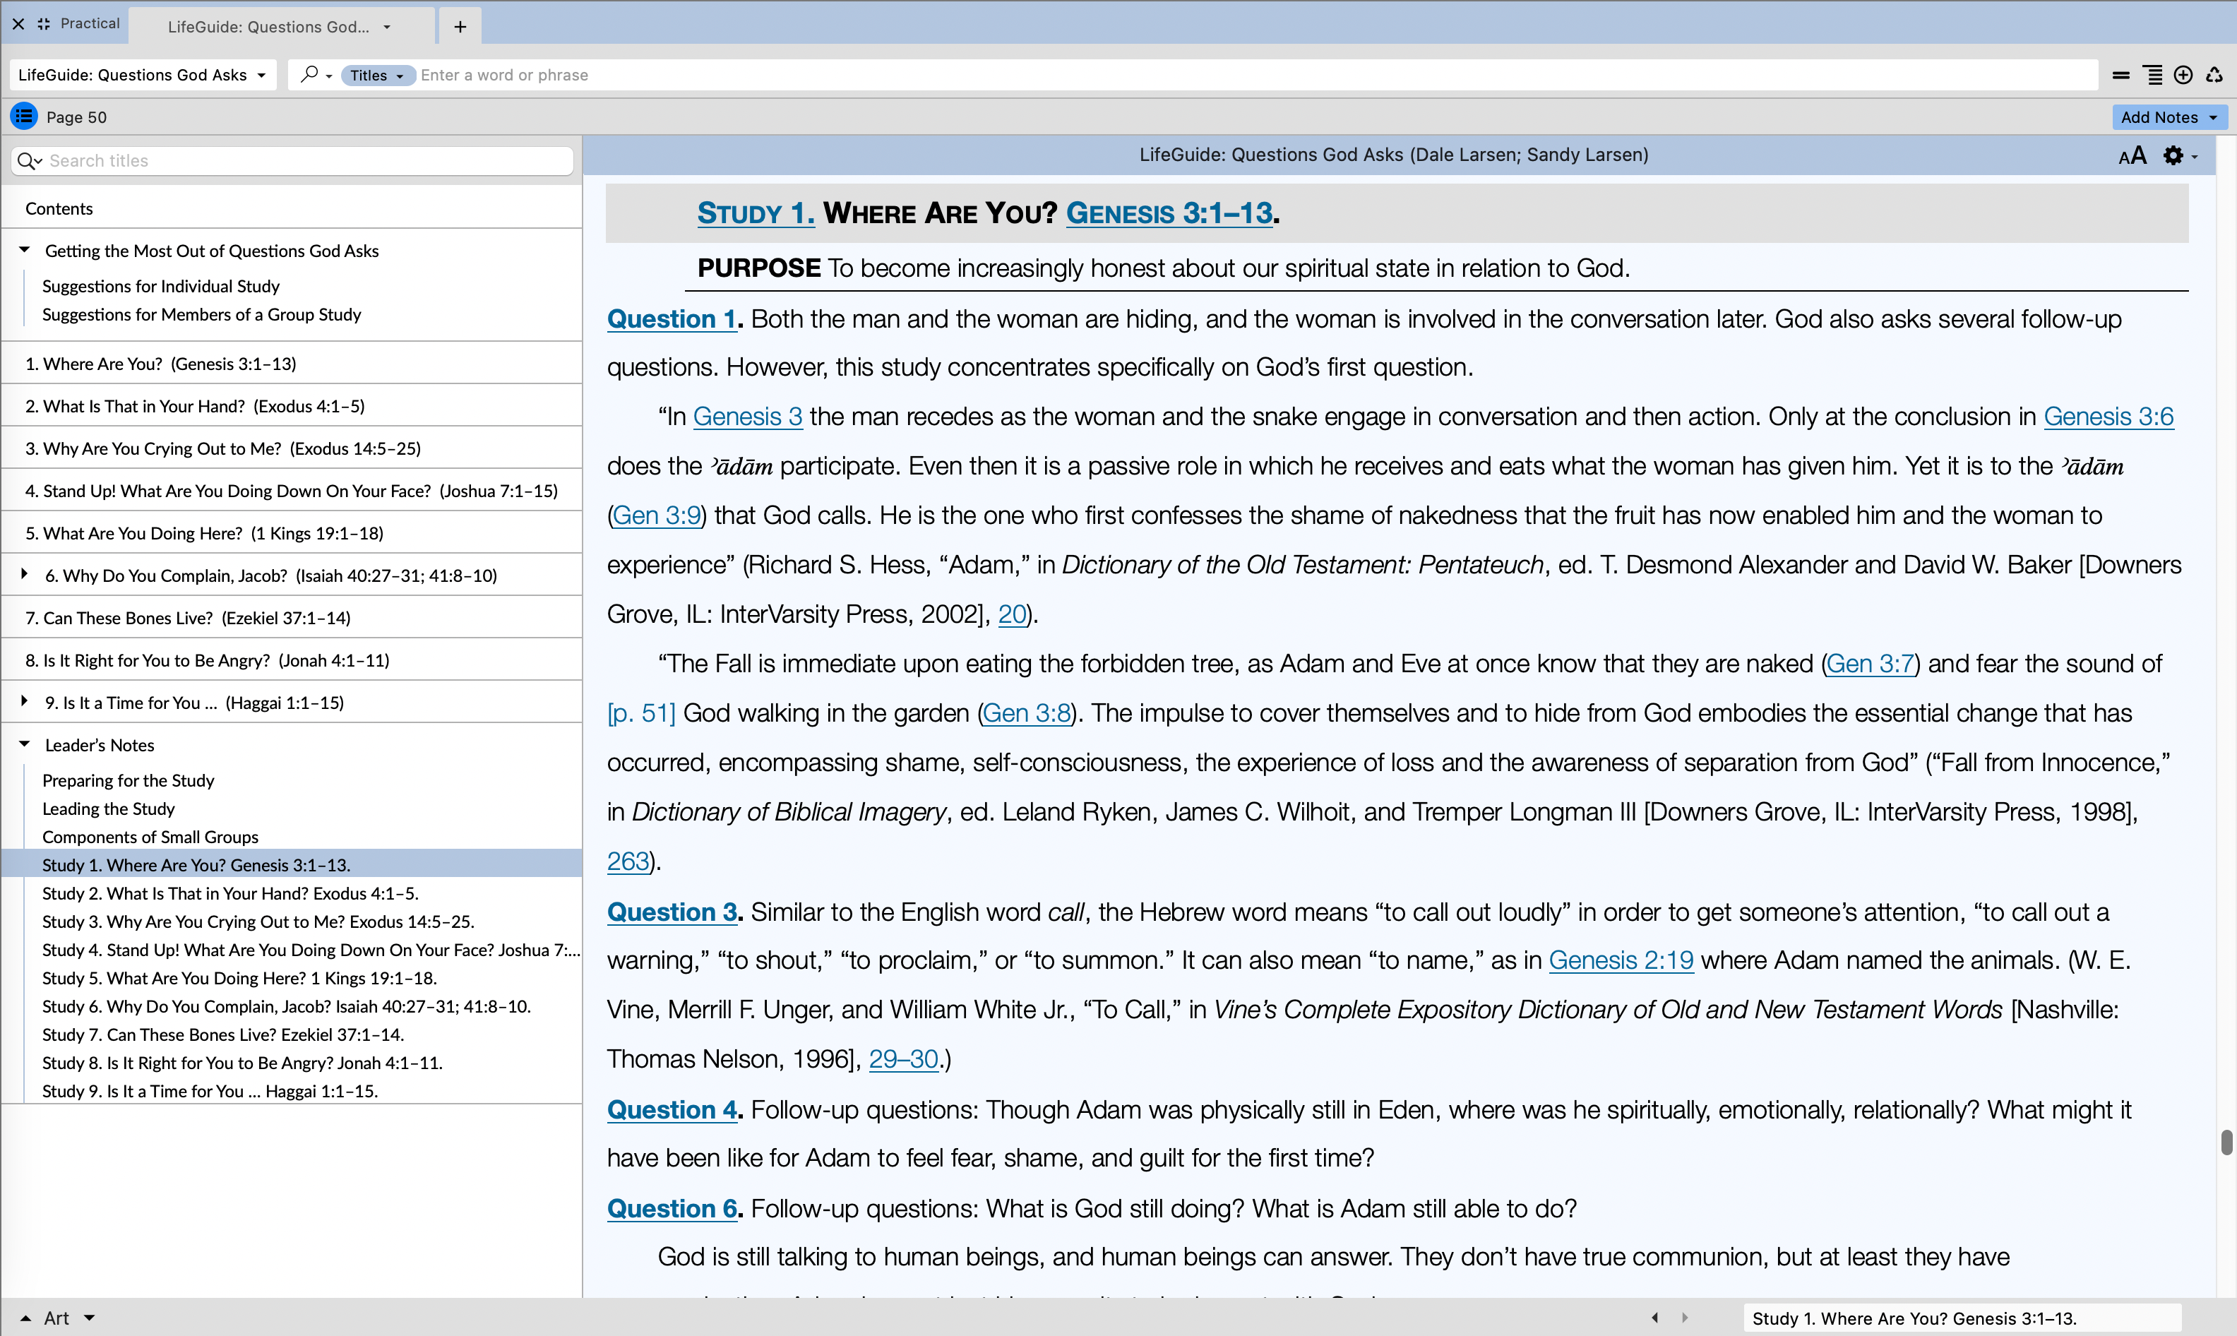Click the exit-fullscreen arrows icon beside Practical
Screen dimensions: 2237x1336
tap(43, 24)
